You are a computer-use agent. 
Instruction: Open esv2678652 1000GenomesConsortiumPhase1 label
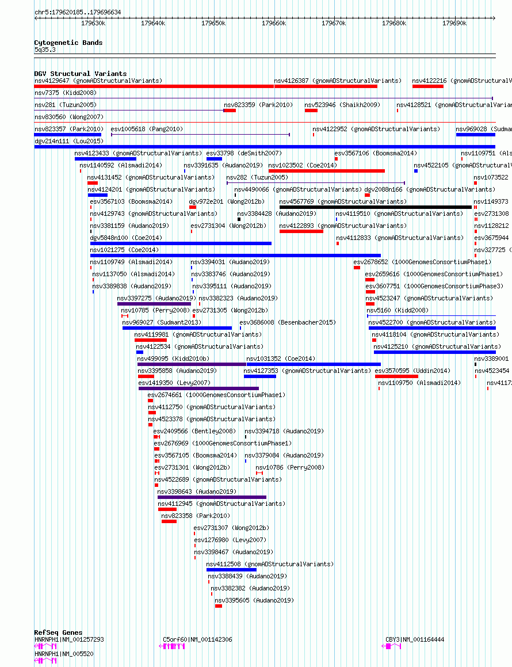[422, 262]
